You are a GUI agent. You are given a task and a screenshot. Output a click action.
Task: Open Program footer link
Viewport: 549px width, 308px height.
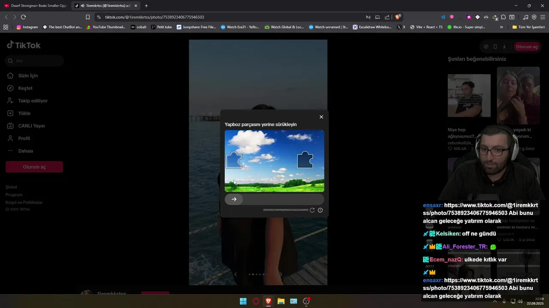(14, 195)
